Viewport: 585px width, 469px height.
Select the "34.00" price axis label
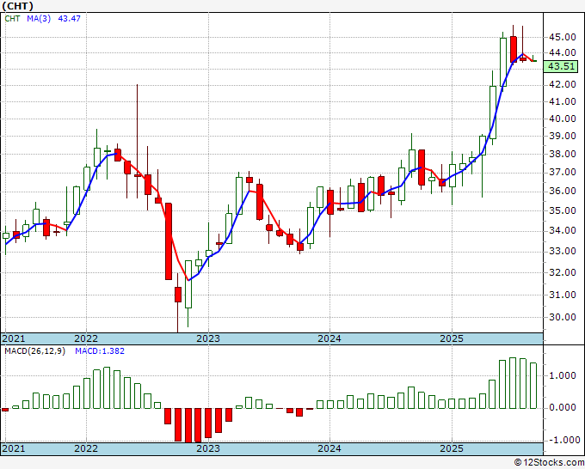tap(563, 230)
